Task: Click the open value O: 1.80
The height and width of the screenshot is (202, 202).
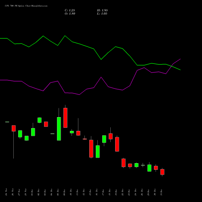Action: [x=70, y=14]
